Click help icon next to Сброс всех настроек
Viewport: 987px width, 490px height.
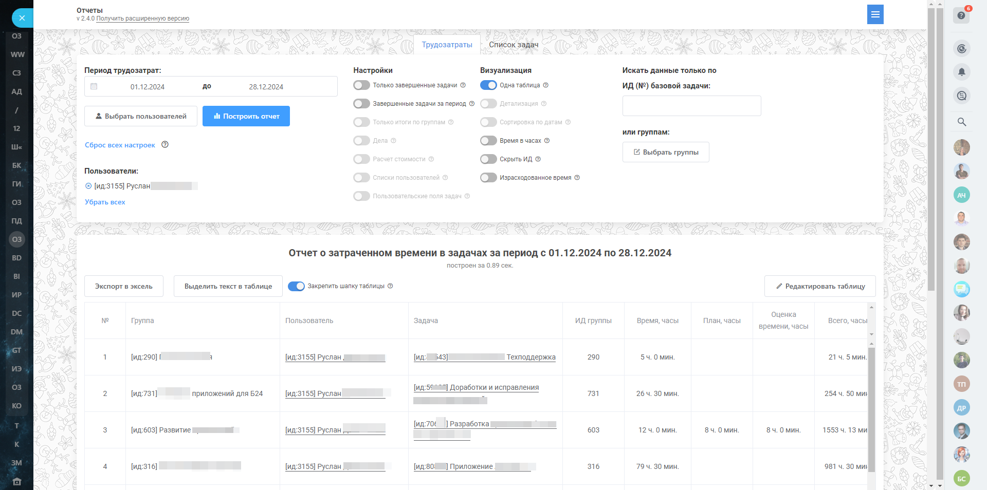click(x=165, y=145)
